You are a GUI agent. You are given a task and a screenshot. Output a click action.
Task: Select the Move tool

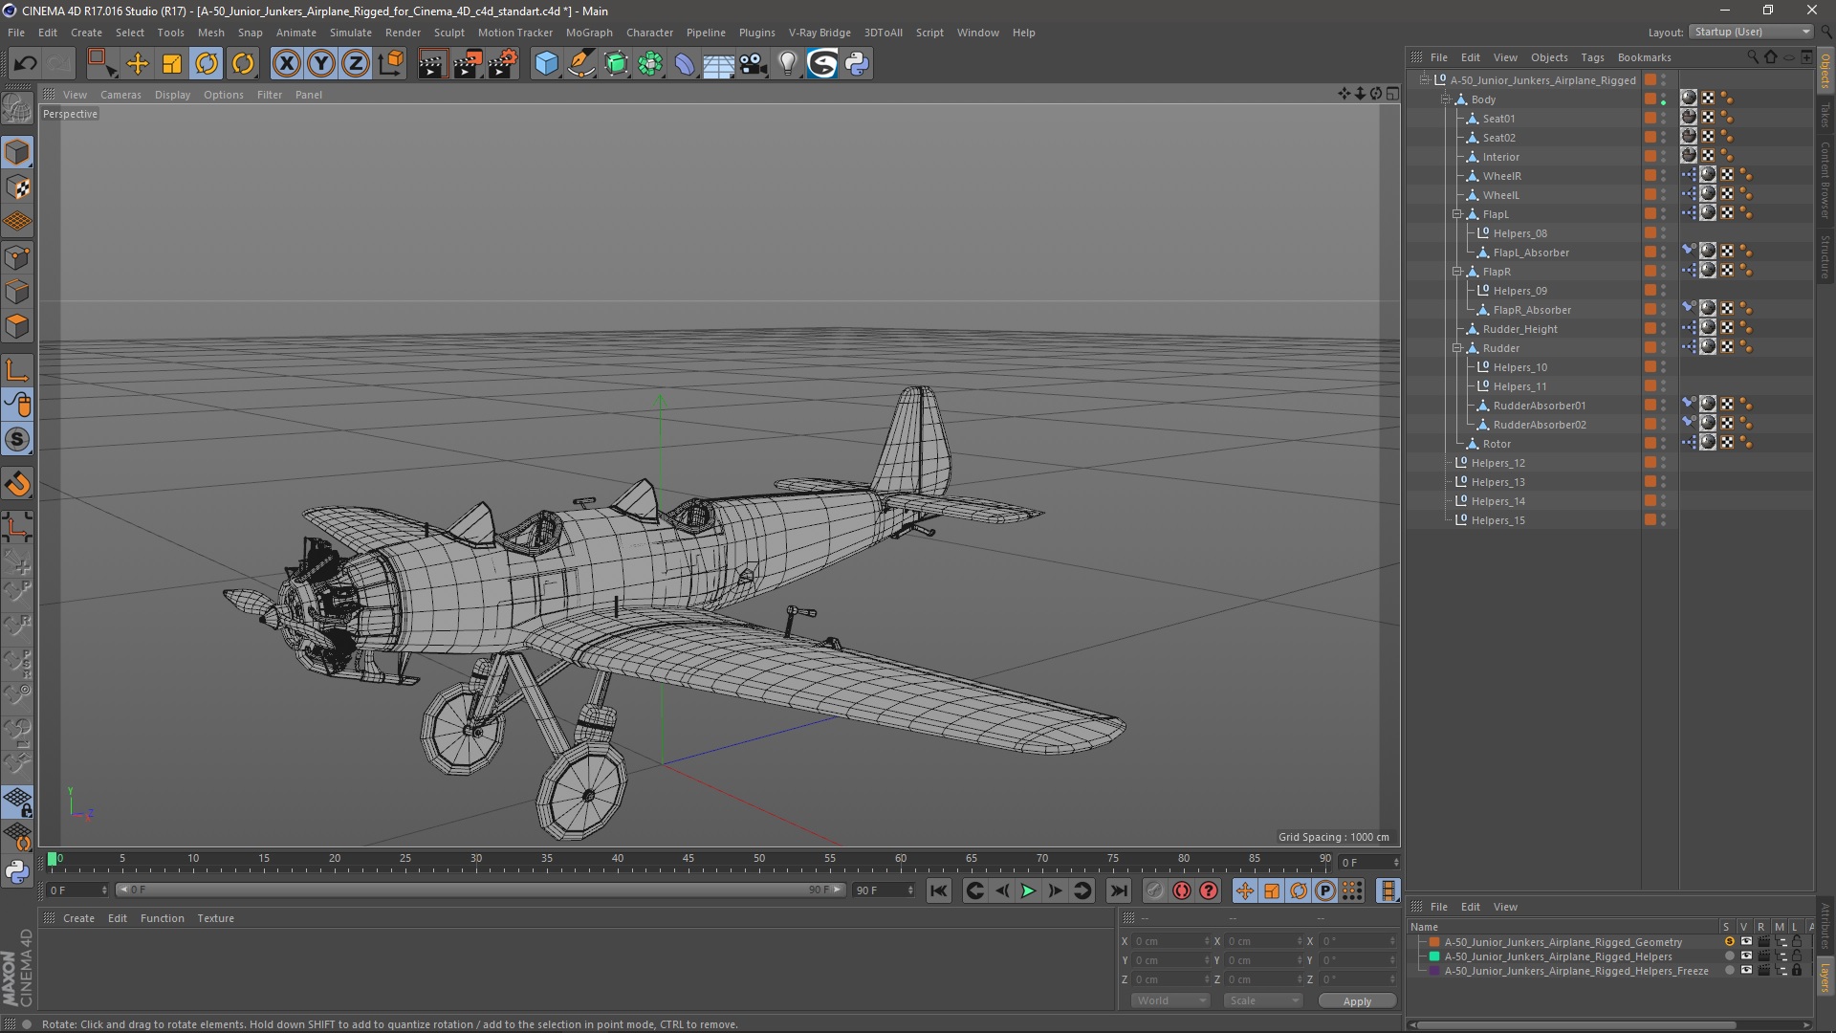138,64
